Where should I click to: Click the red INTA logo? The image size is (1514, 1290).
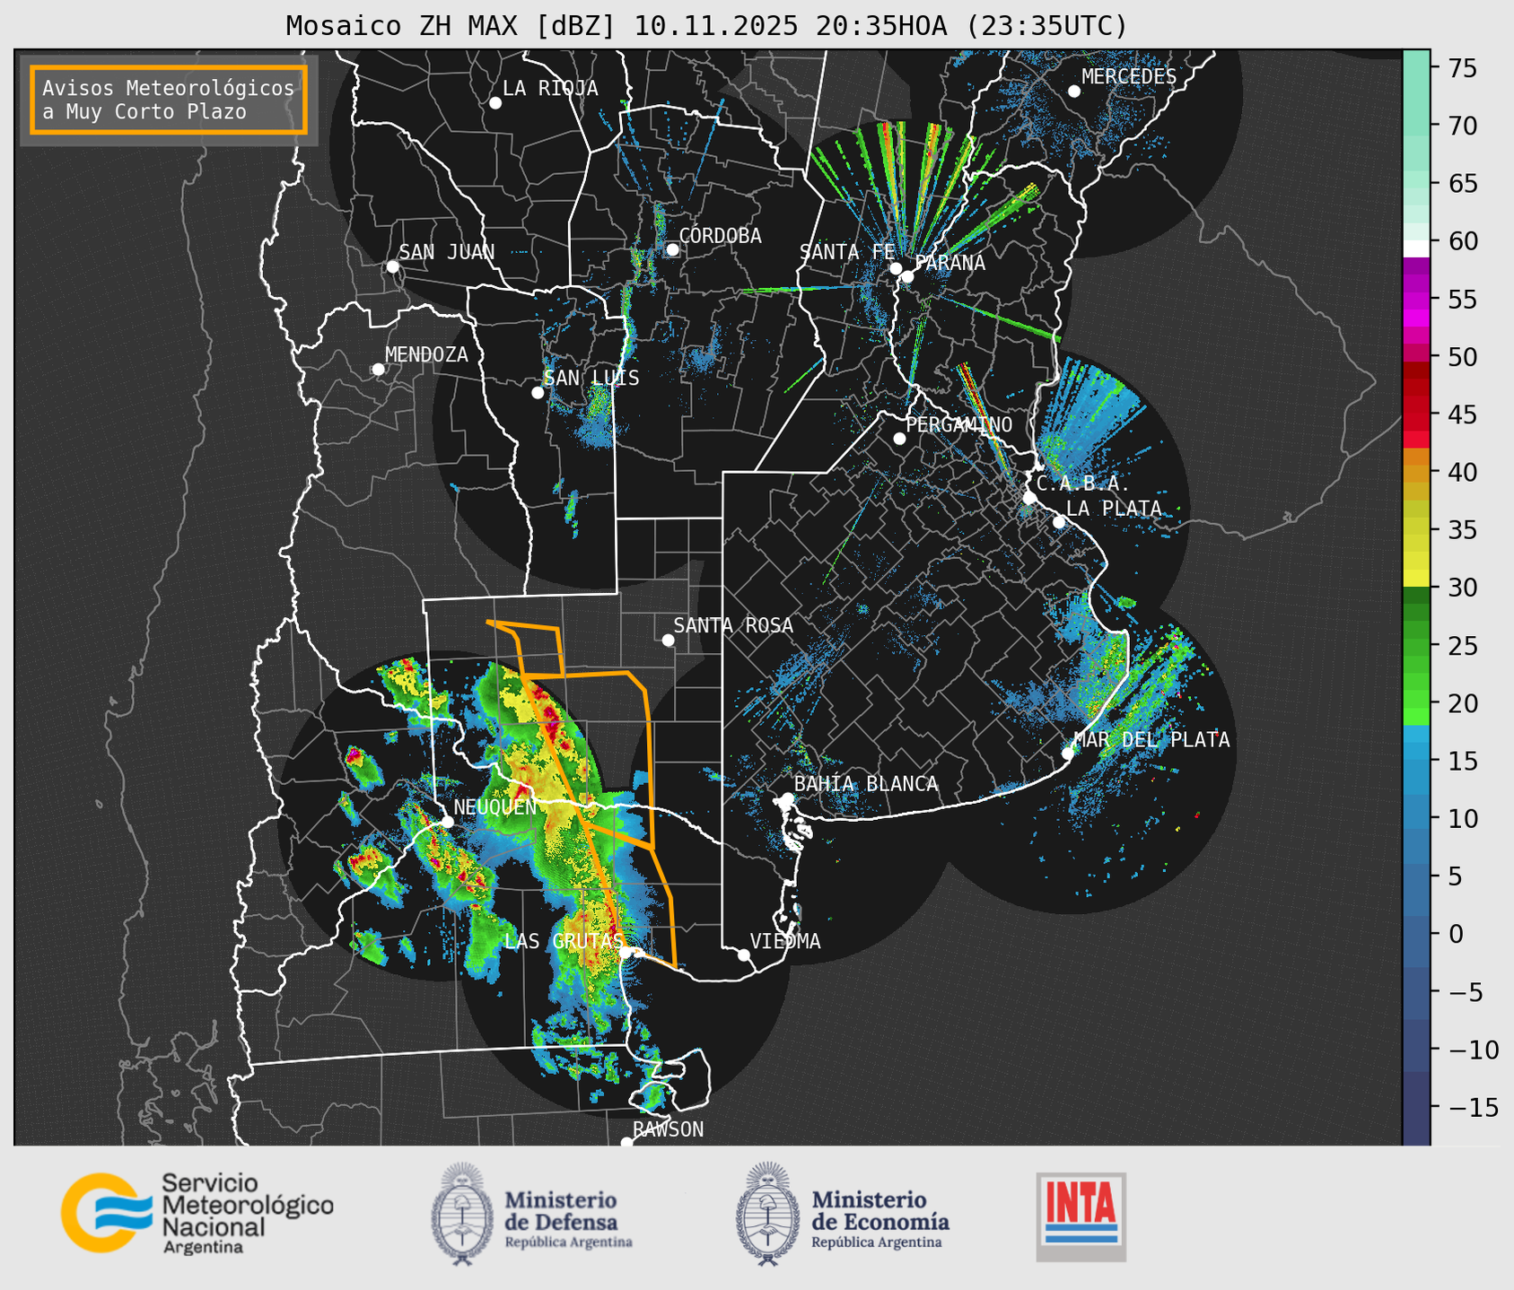coord(1081,1216)
